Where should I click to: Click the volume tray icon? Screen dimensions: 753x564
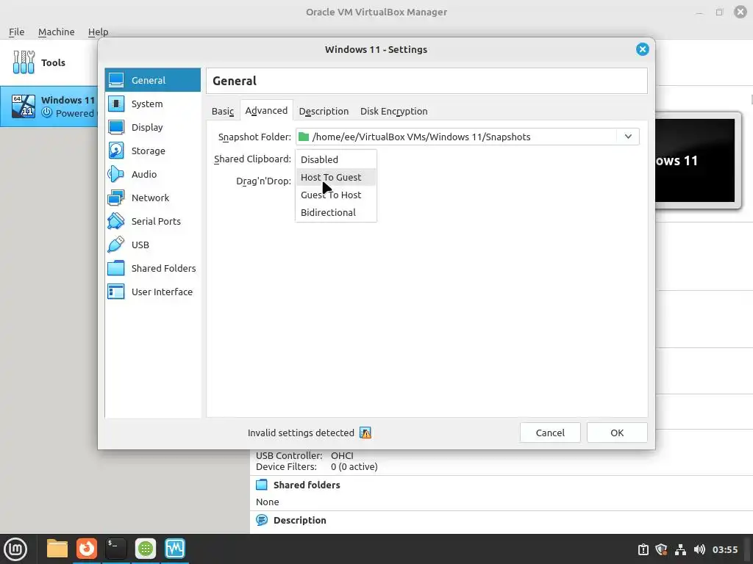click(699, 549)
